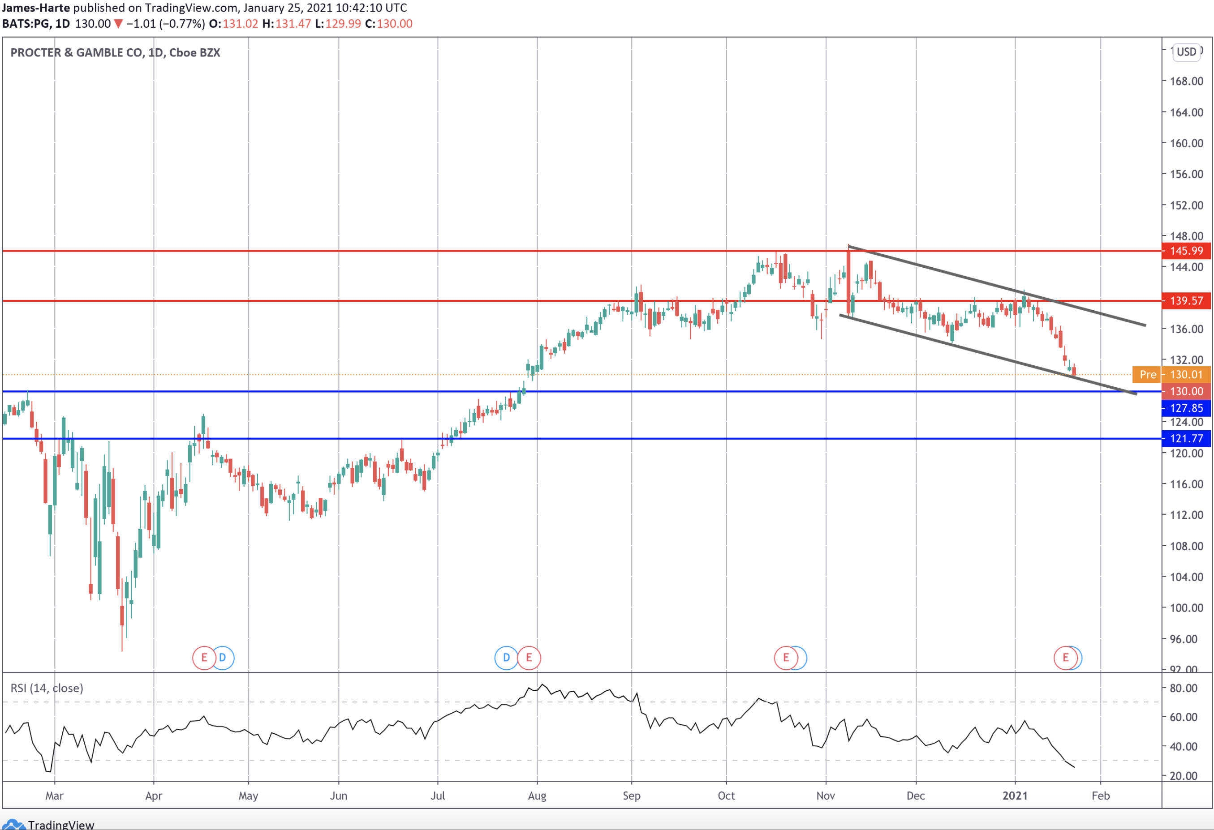1214x830 pixels.
Task: Click the blue 121.77 price label
Action: pos(1186,438)
